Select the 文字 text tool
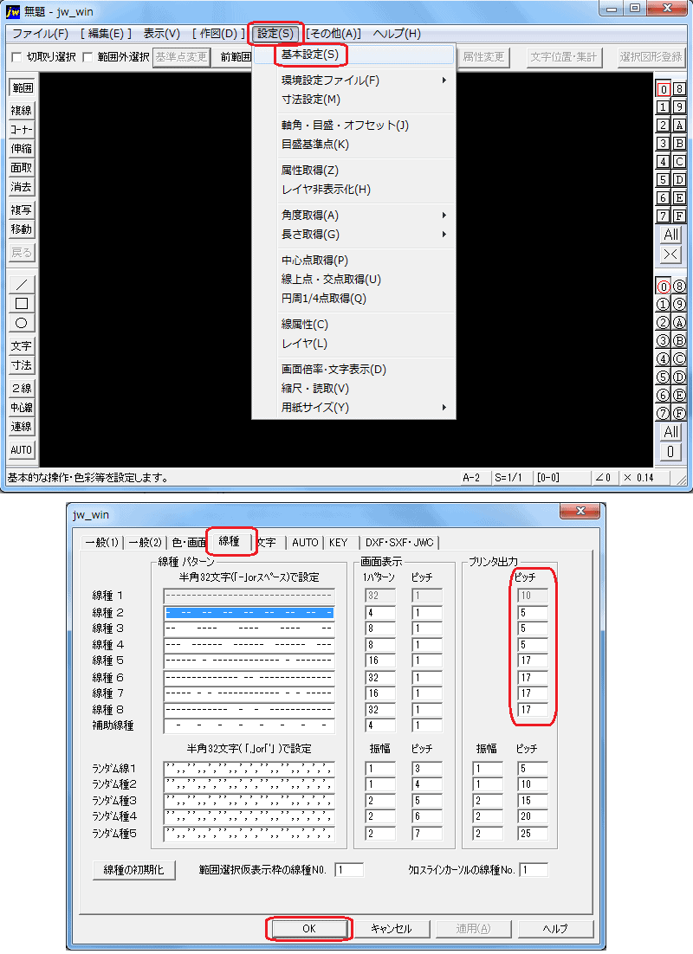The image size is (693, 954). (x=21, y=344)
